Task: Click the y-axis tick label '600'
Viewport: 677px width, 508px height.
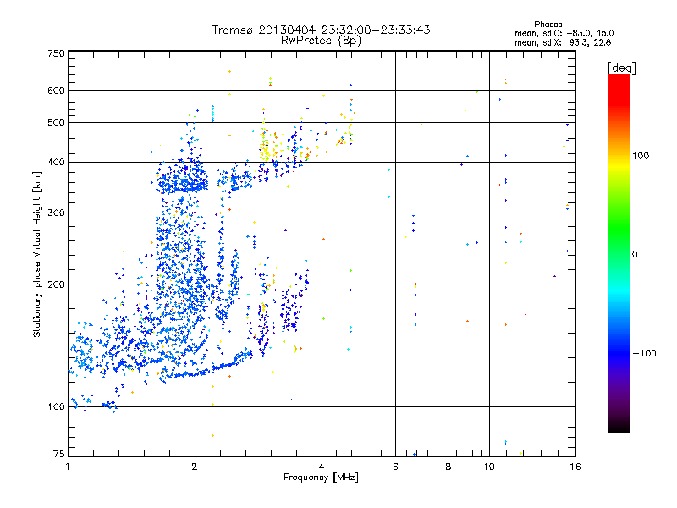Action: click(56, 91)
